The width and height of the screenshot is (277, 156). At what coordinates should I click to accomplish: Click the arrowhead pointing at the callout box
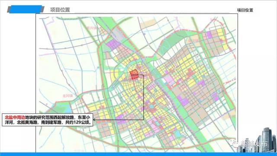(x=94, y=120)
